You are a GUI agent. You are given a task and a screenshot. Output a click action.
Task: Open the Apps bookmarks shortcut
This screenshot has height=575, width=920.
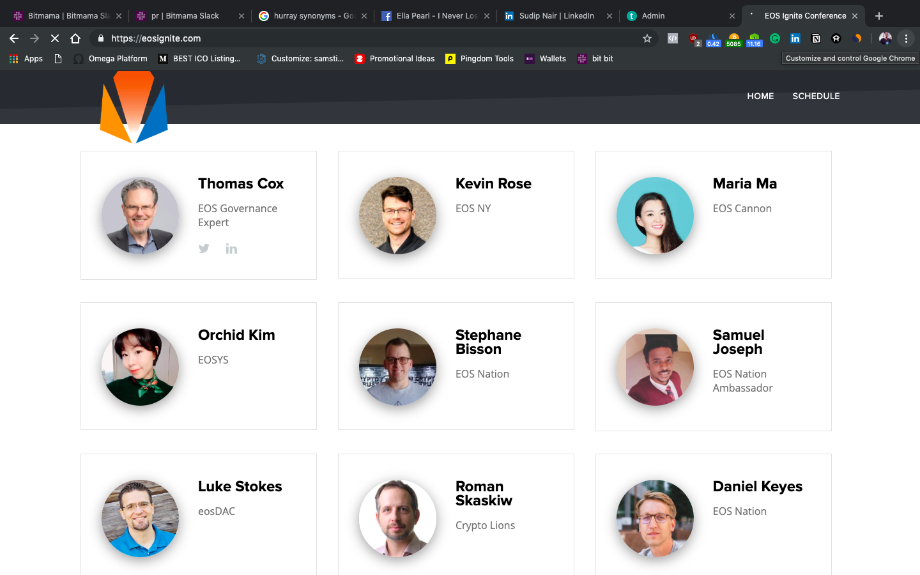tap(26, 58)
